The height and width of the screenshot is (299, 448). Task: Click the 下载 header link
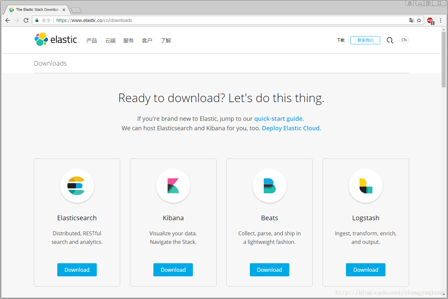[341, 40]
